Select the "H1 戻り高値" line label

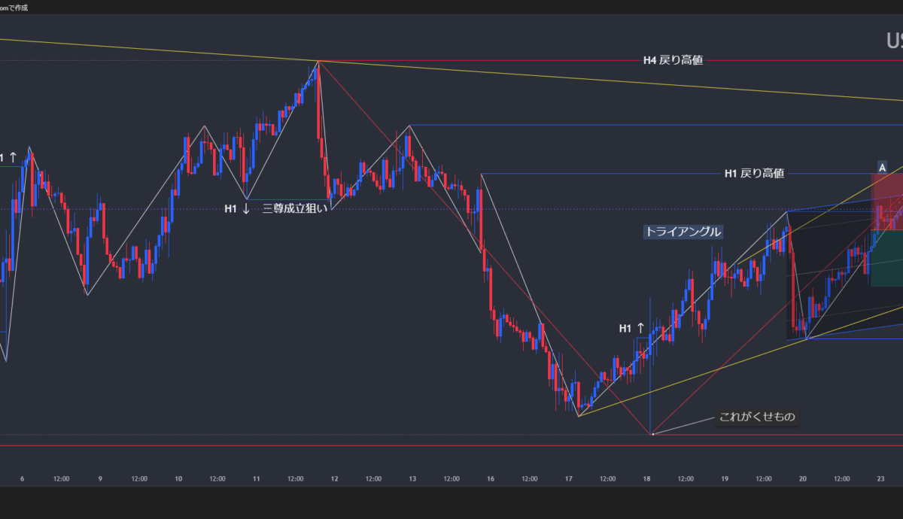754,174
